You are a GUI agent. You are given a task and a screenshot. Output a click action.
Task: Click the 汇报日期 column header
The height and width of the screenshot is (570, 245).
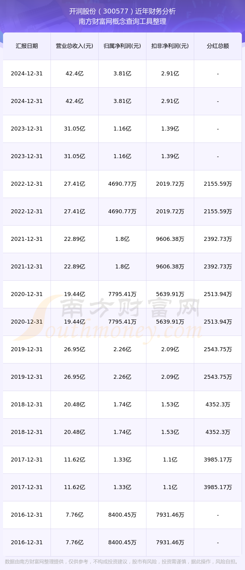27,46
